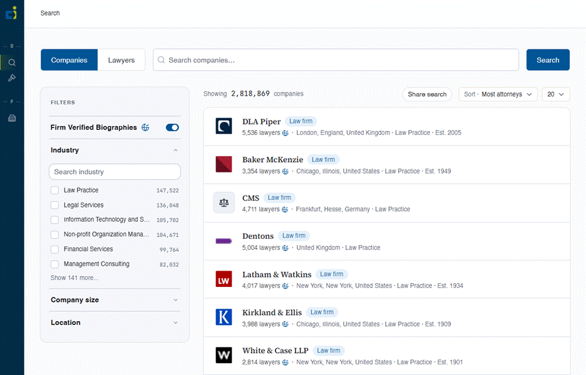586x375 pixels.
Task: Click the app logo at top left
Action: [11, 13]
